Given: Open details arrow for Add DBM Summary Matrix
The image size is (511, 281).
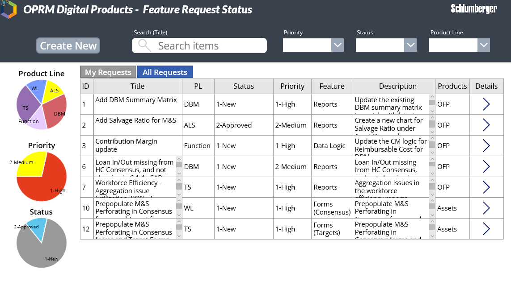Looking at the screenshot, I should click(486, 104).
